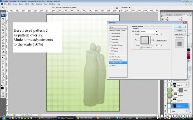Open the Image menu
This screenshot has height=120, width=193.
tap(15, 4)
